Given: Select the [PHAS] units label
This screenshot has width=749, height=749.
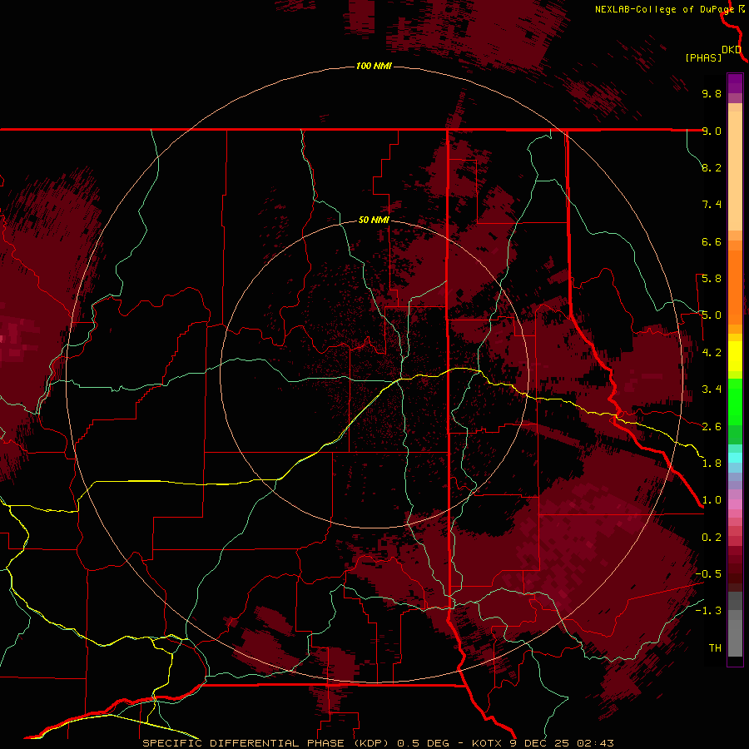Looking at the screenshot, I should pyautogui.click(x=703, y=57).
